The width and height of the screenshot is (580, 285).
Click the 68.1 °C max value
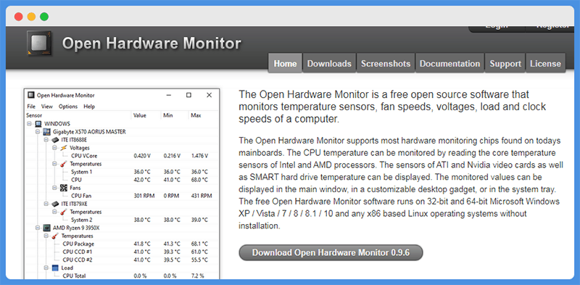[x=199, y=244]
